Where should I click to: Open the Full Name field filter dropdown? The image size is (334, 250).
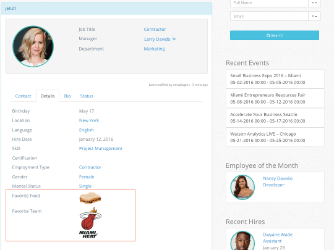pyautogui.click(x=314, y=3)
